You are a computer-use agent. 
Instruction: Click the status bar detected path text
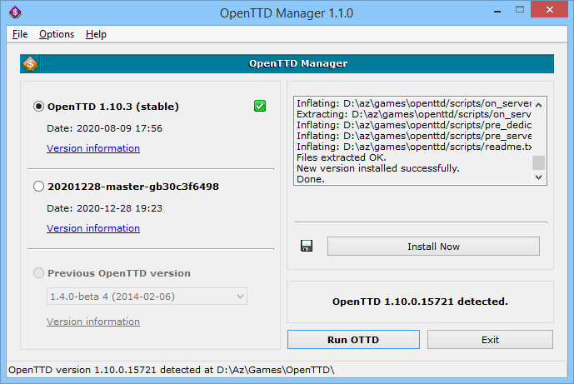click(x=172, y=370)
